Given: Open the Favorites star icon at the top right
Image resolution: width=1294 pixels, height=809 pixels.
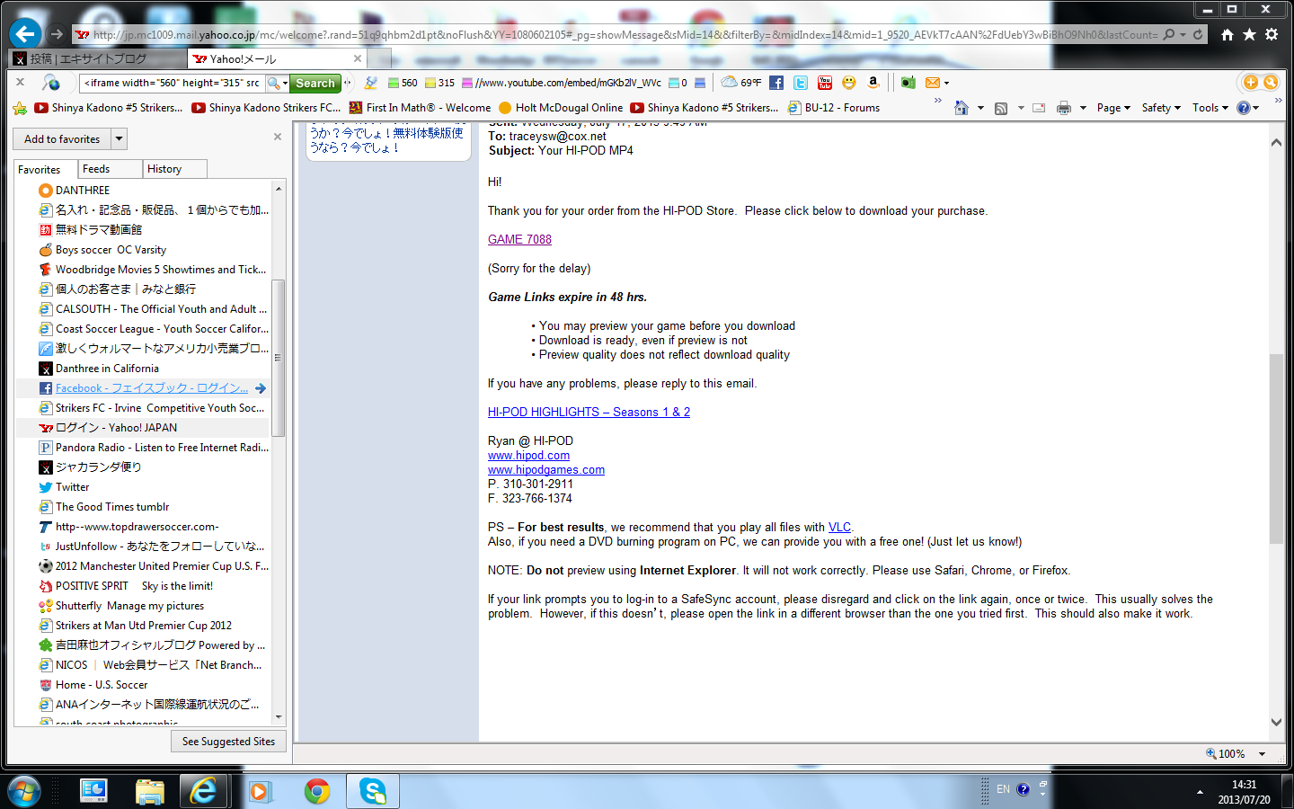Looking at the screenshot, I should [x=1249, y=34].
